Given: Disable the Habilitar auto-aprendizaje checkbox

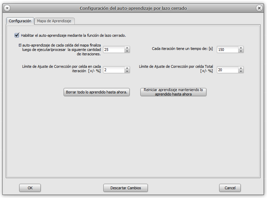Looking at the screenshot, I should point(17,35).
